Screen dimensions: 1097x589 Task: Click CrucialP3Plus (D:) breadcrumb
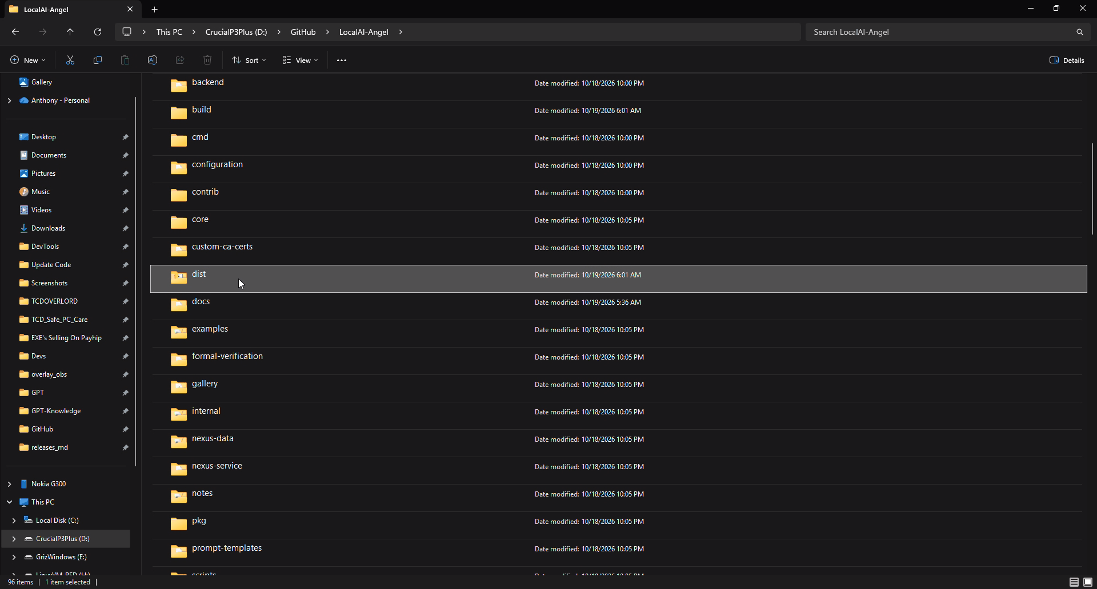[x=236, y=32]
